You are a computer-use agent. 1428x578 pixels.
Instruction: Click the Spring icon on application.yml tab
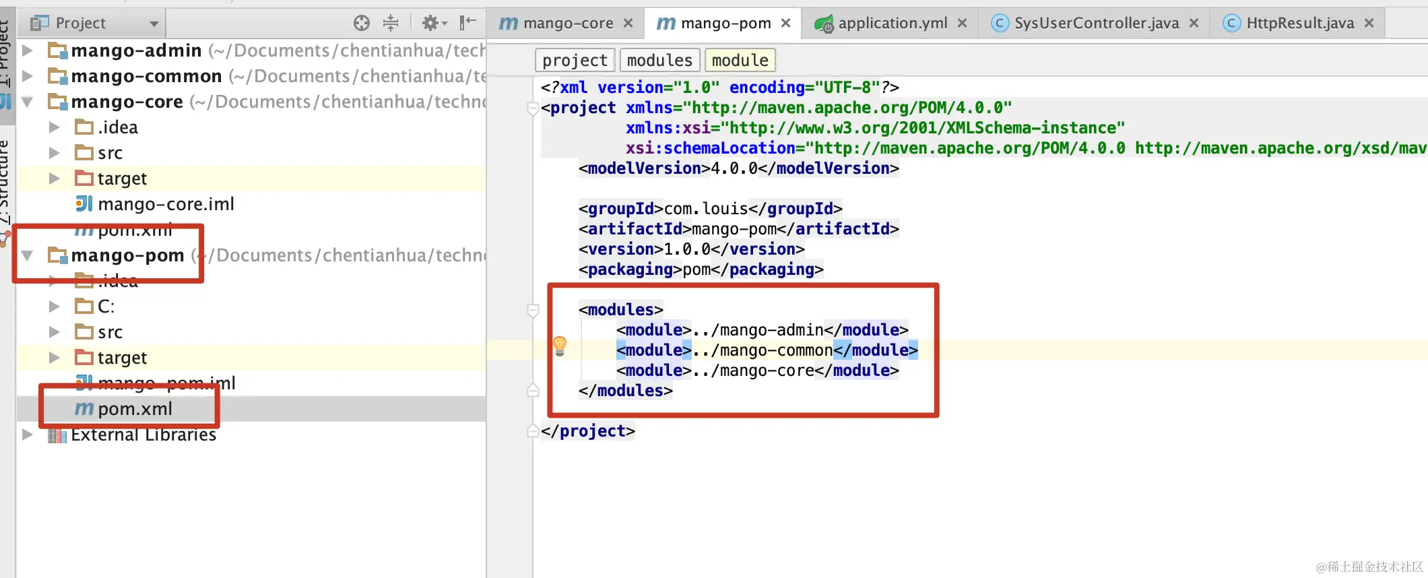[824, 24]
